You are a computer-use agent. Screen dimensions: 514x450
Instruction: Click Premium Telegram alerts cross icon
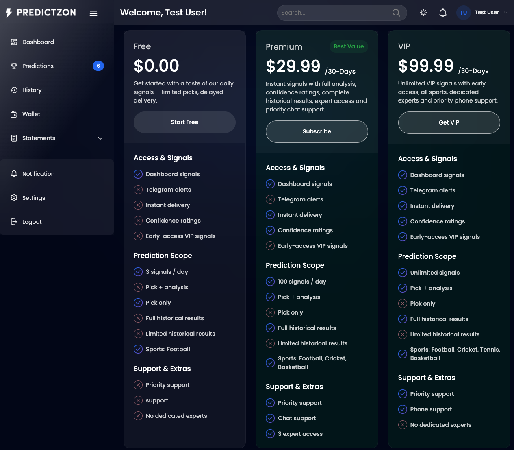tap(270, 199)
